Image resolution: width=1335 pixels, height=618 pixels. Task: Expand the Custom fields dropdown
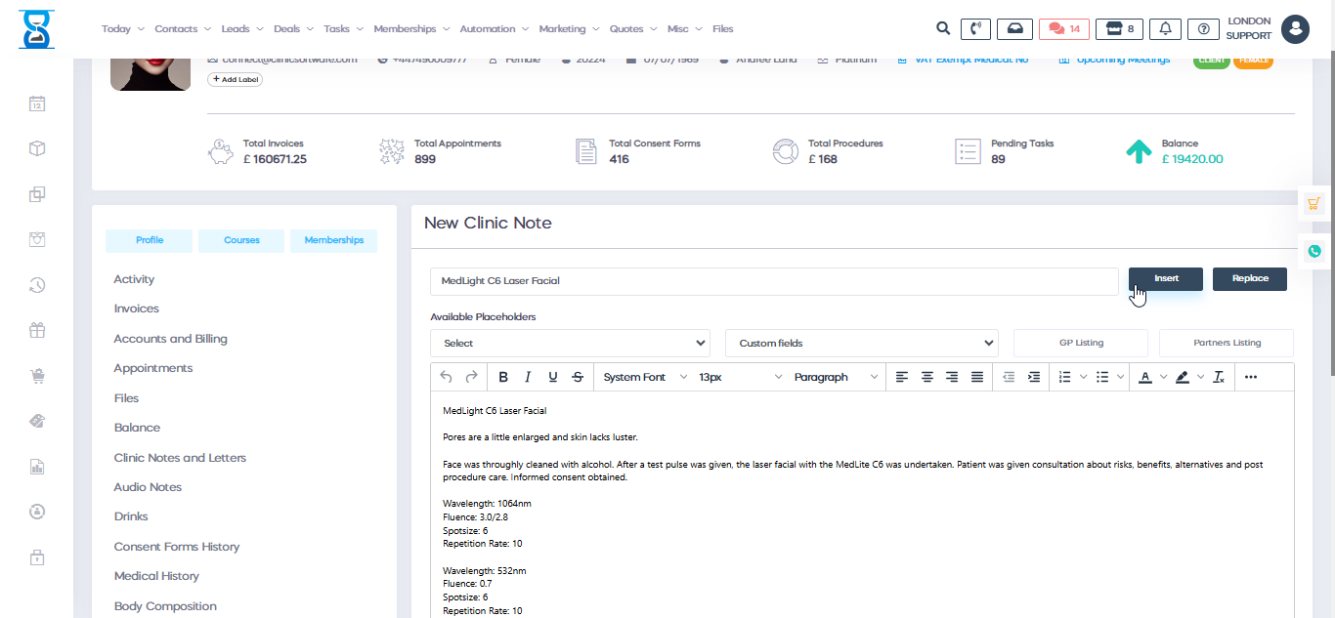(861, 343)
